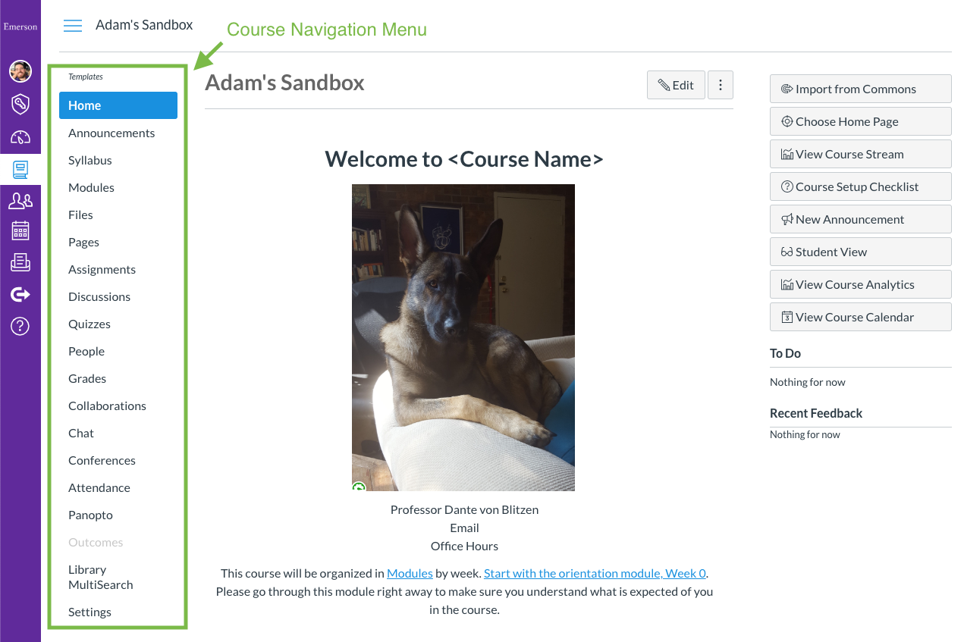
Task: Open Modules in the course navigation menu
Action: (x=91, y=187)
